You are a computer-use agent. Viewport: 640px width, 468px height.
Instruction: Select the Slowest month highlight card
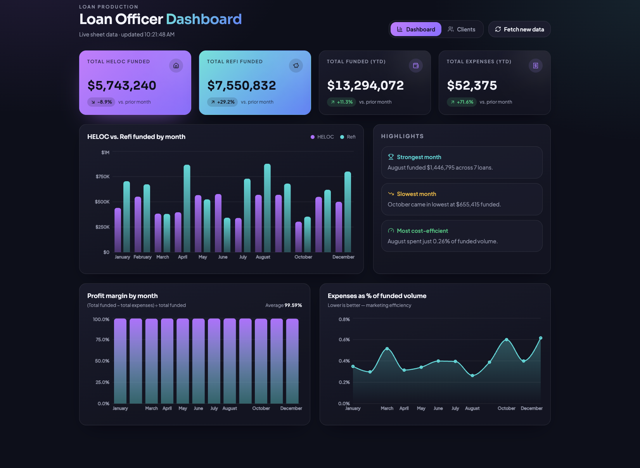pos(462,199)
